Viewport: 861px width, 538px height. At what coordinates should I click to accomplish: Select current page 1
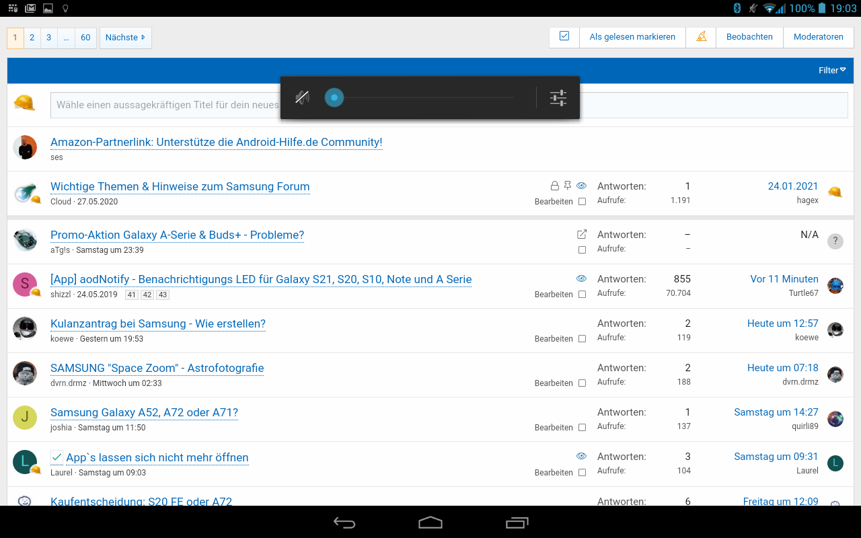15,38
